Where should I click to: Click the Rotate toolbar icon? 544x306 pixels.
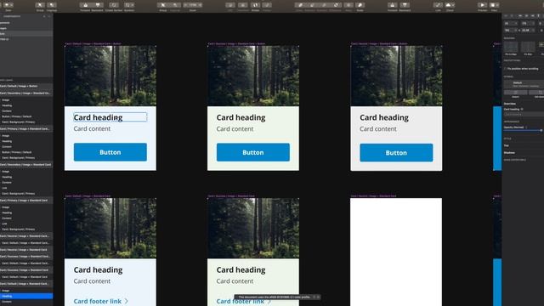[255, 5]
